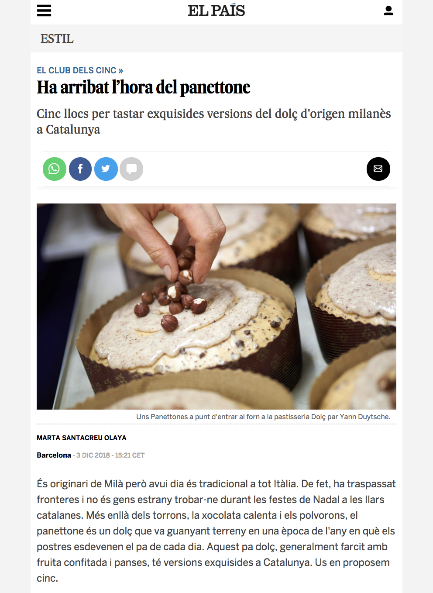The height and width of the screenshot is (593, 433).
Task: Share article on Twitter
Action: pyautogui.click(x=106, y=169)
